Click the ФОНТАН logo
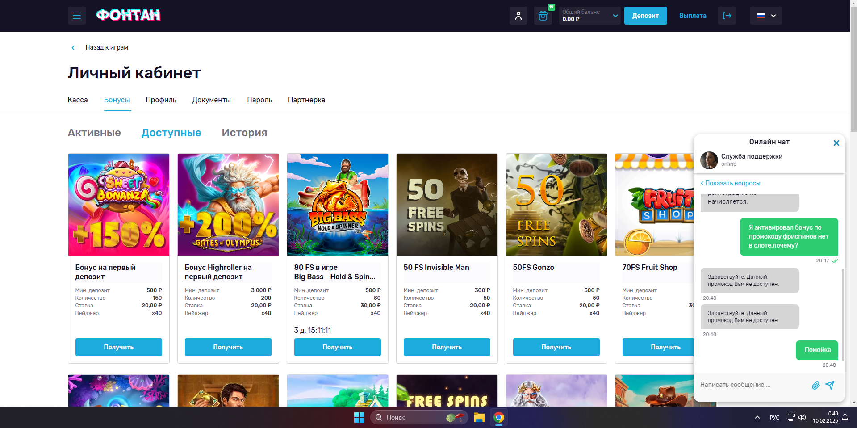The height and width of the screenshot is (428, 857). click(128, 15)
